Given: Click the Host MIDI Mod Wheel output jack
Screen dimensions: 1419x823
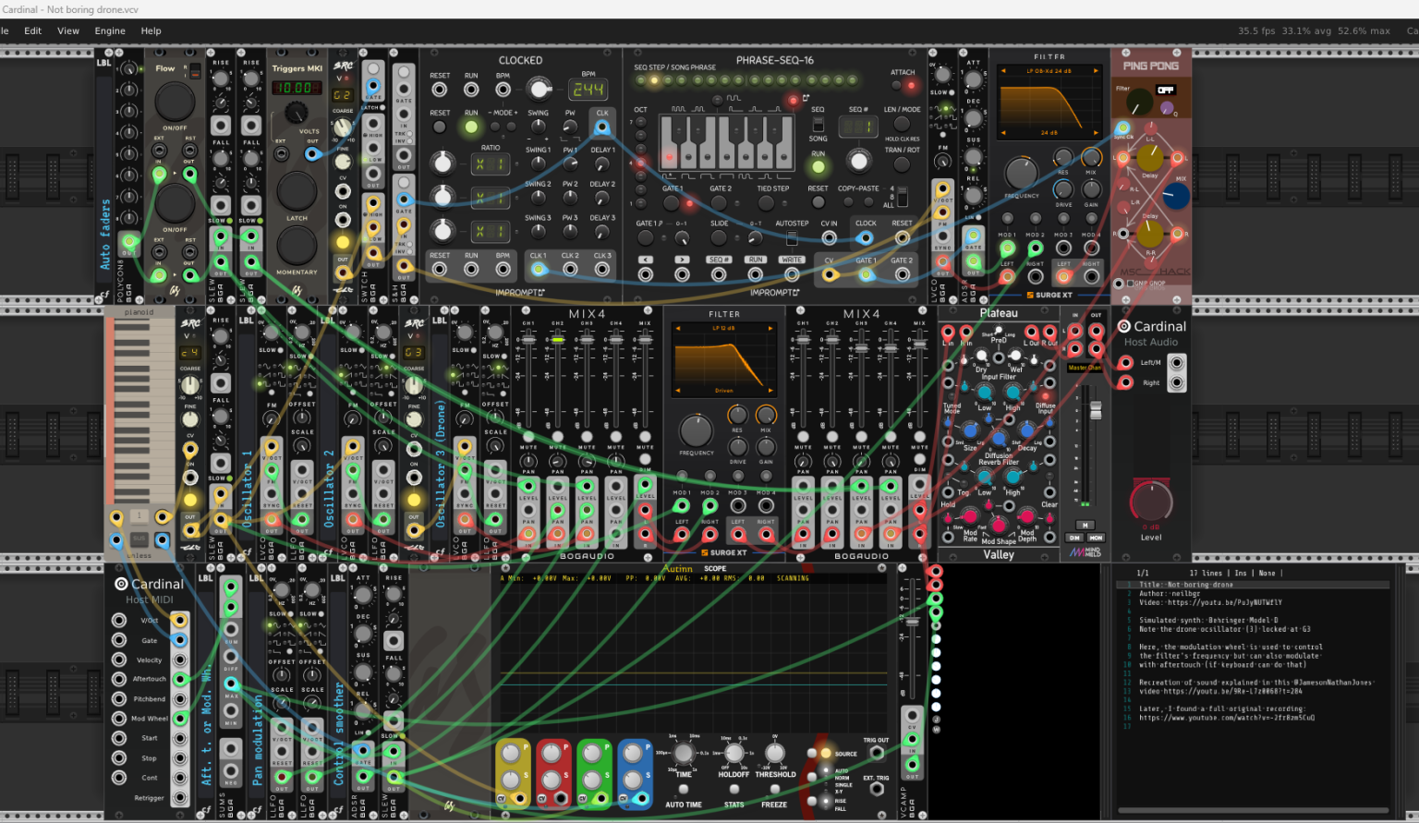Looking at the screenshot, I should [x=179, y=719].
